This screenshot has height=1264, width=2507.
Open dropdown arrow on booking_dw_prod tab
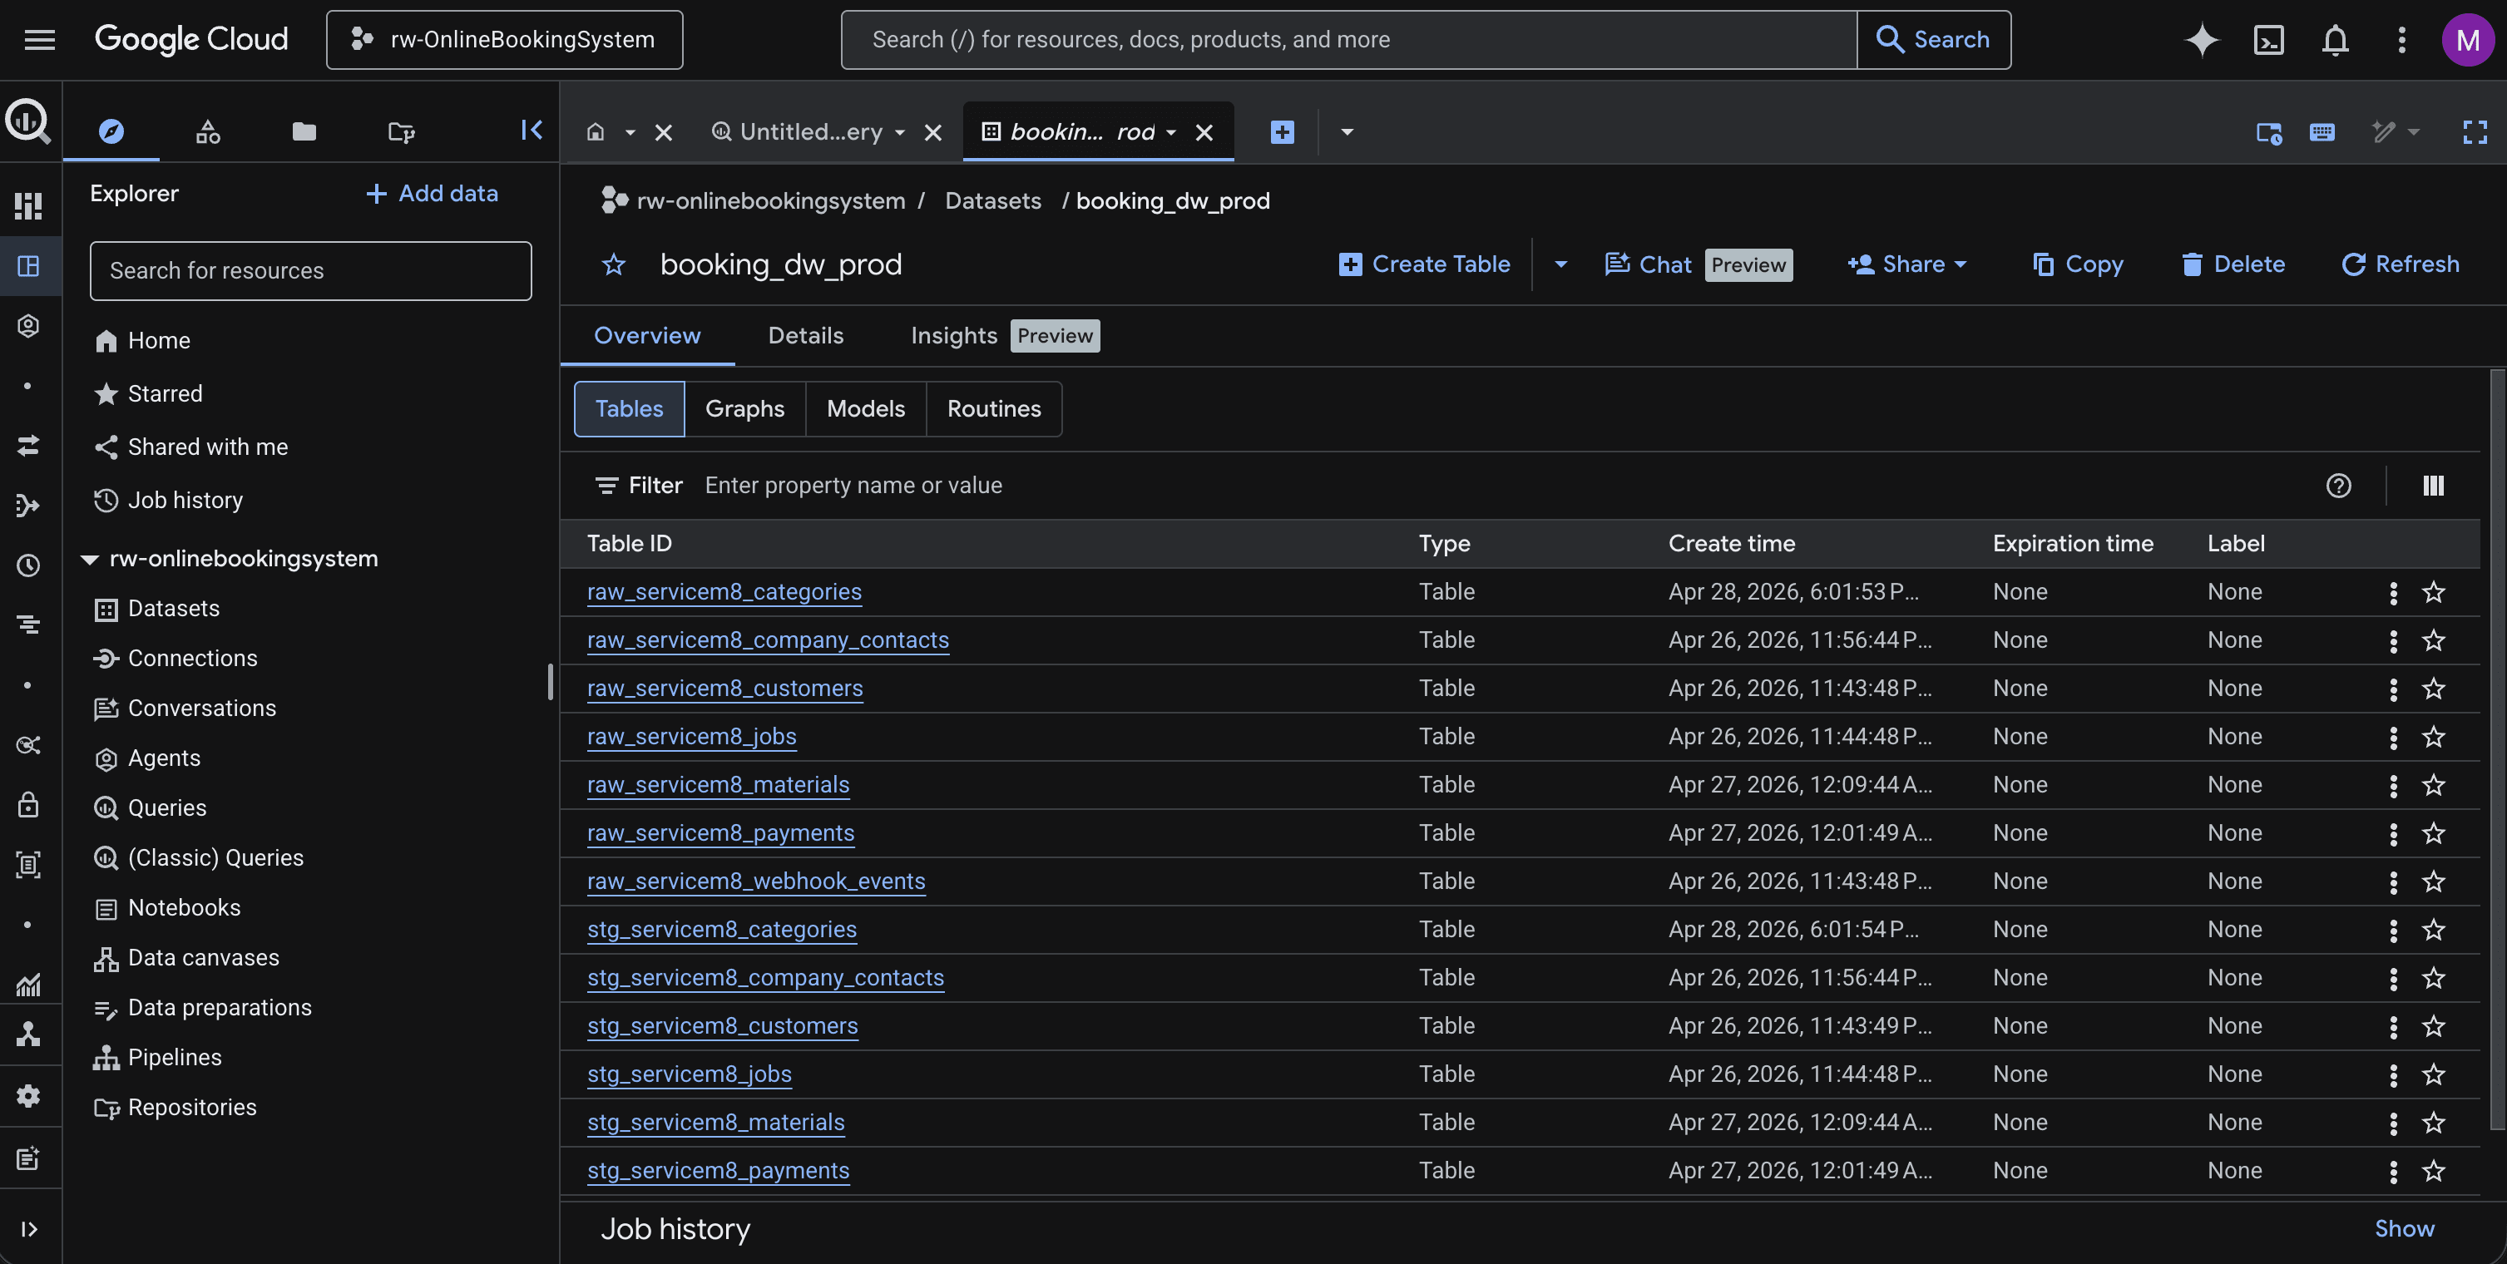coord(1171,132)
